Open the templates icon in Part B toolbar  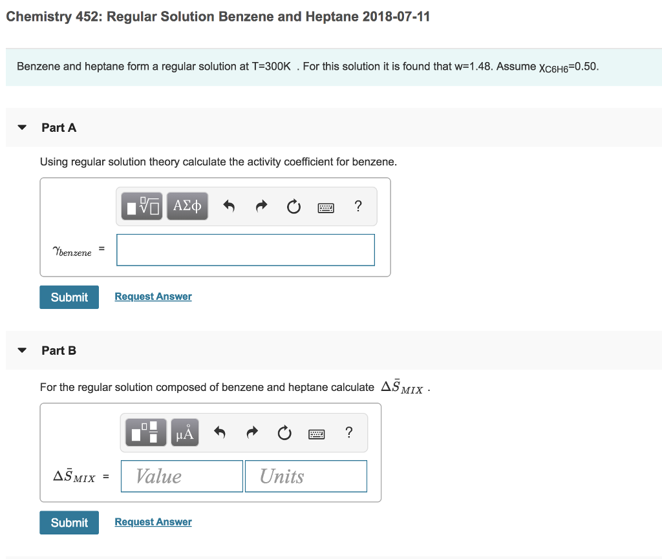pyautogui.click(x=145, y=432)
